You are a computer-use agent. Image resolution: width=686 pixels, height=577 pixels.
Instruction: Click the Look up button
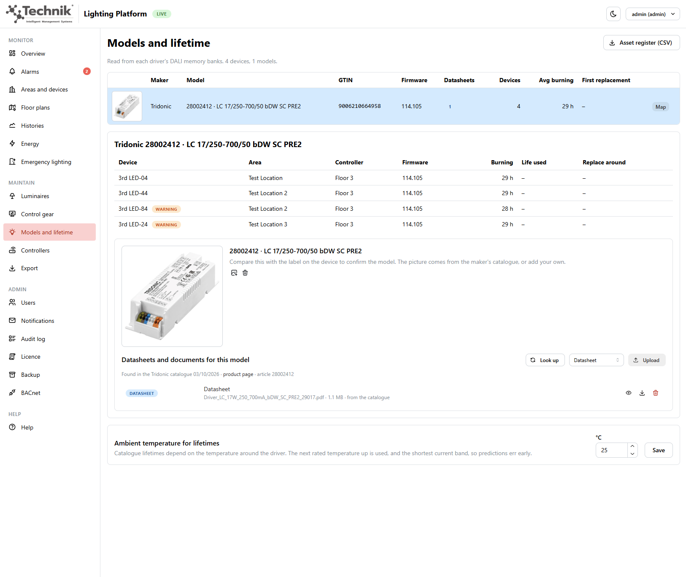tap(545, 360)
